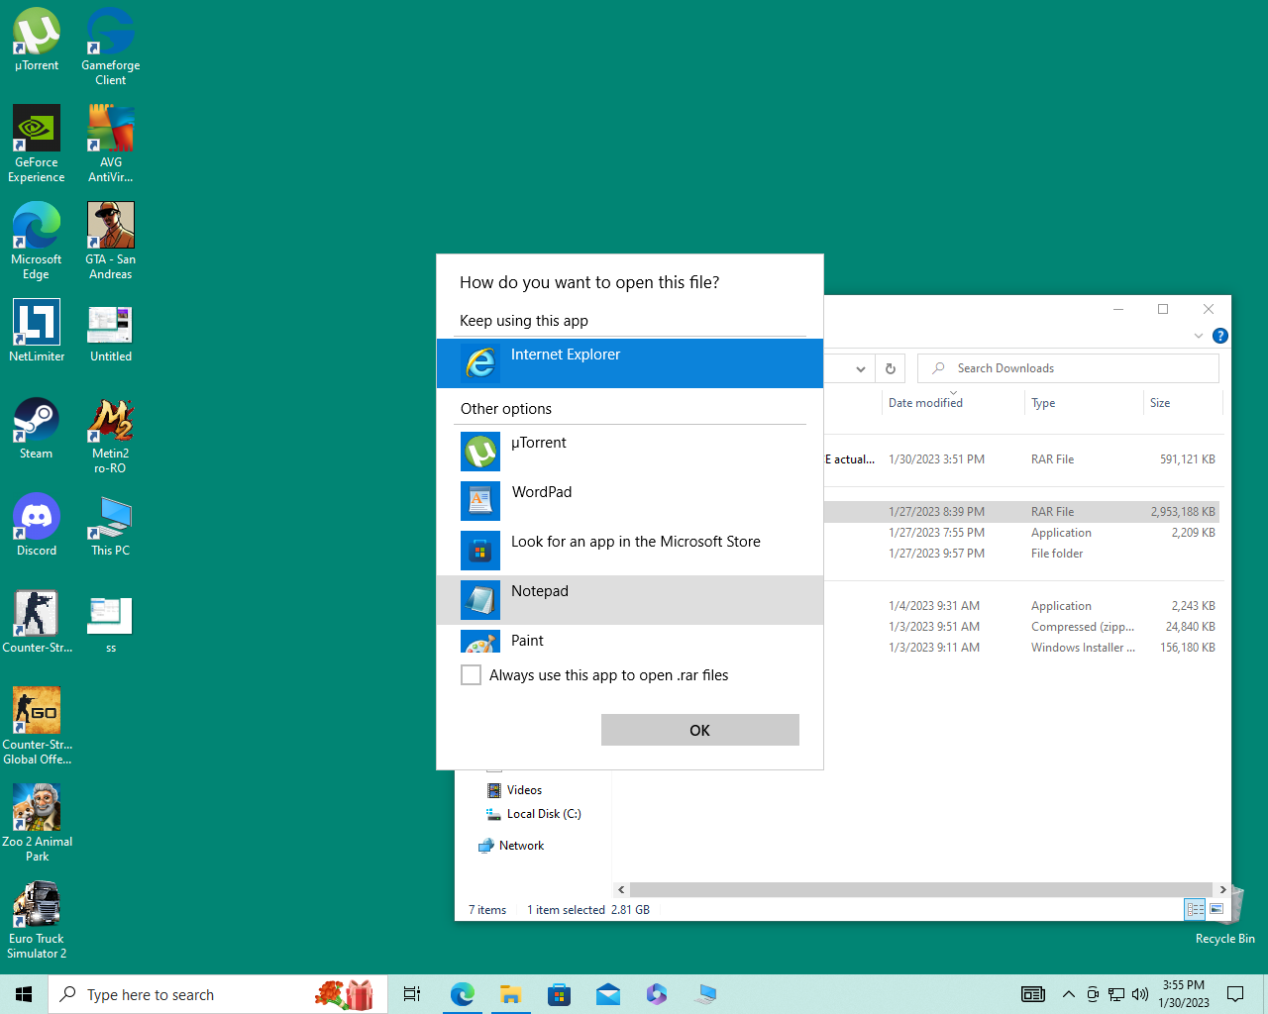Select the Discord desktop shortcut
Screen dimensions: 1268x1014
point(37,525)
